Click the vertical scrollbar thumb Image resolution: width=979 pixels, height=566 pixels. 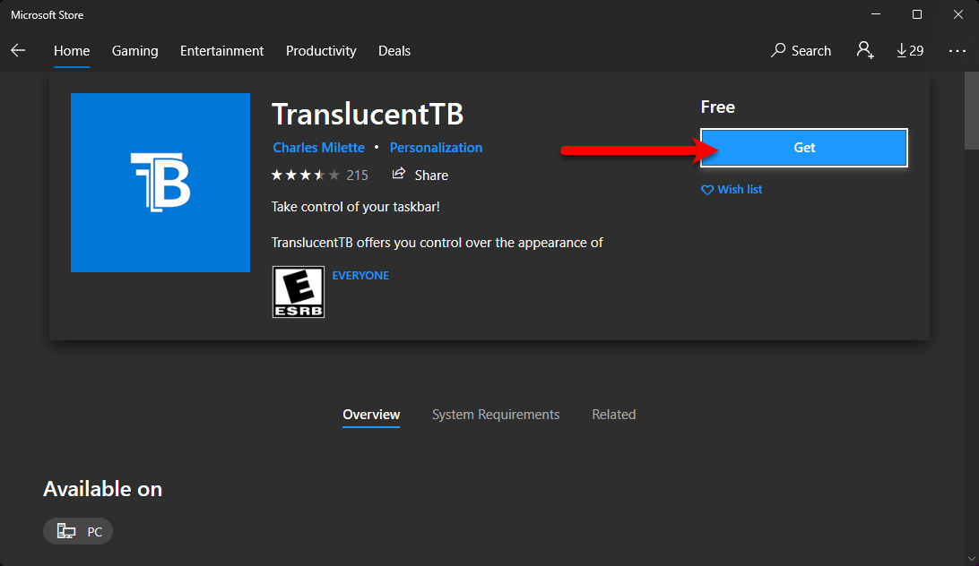coord(972,111)
